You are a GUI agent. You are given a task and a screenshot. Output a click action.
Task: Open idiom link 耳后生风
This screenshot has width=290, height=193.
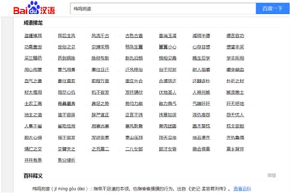click(67, 36)
